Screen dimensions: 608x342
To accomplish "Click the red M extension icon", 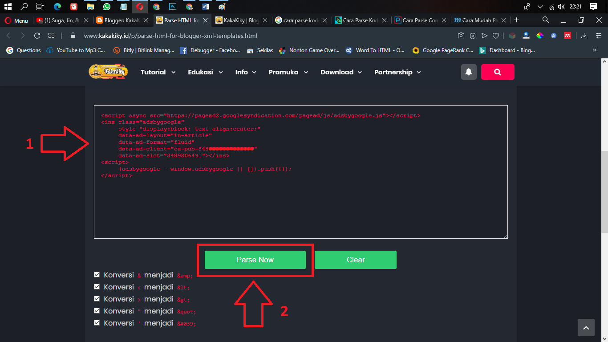I will [x=567, y=36].
